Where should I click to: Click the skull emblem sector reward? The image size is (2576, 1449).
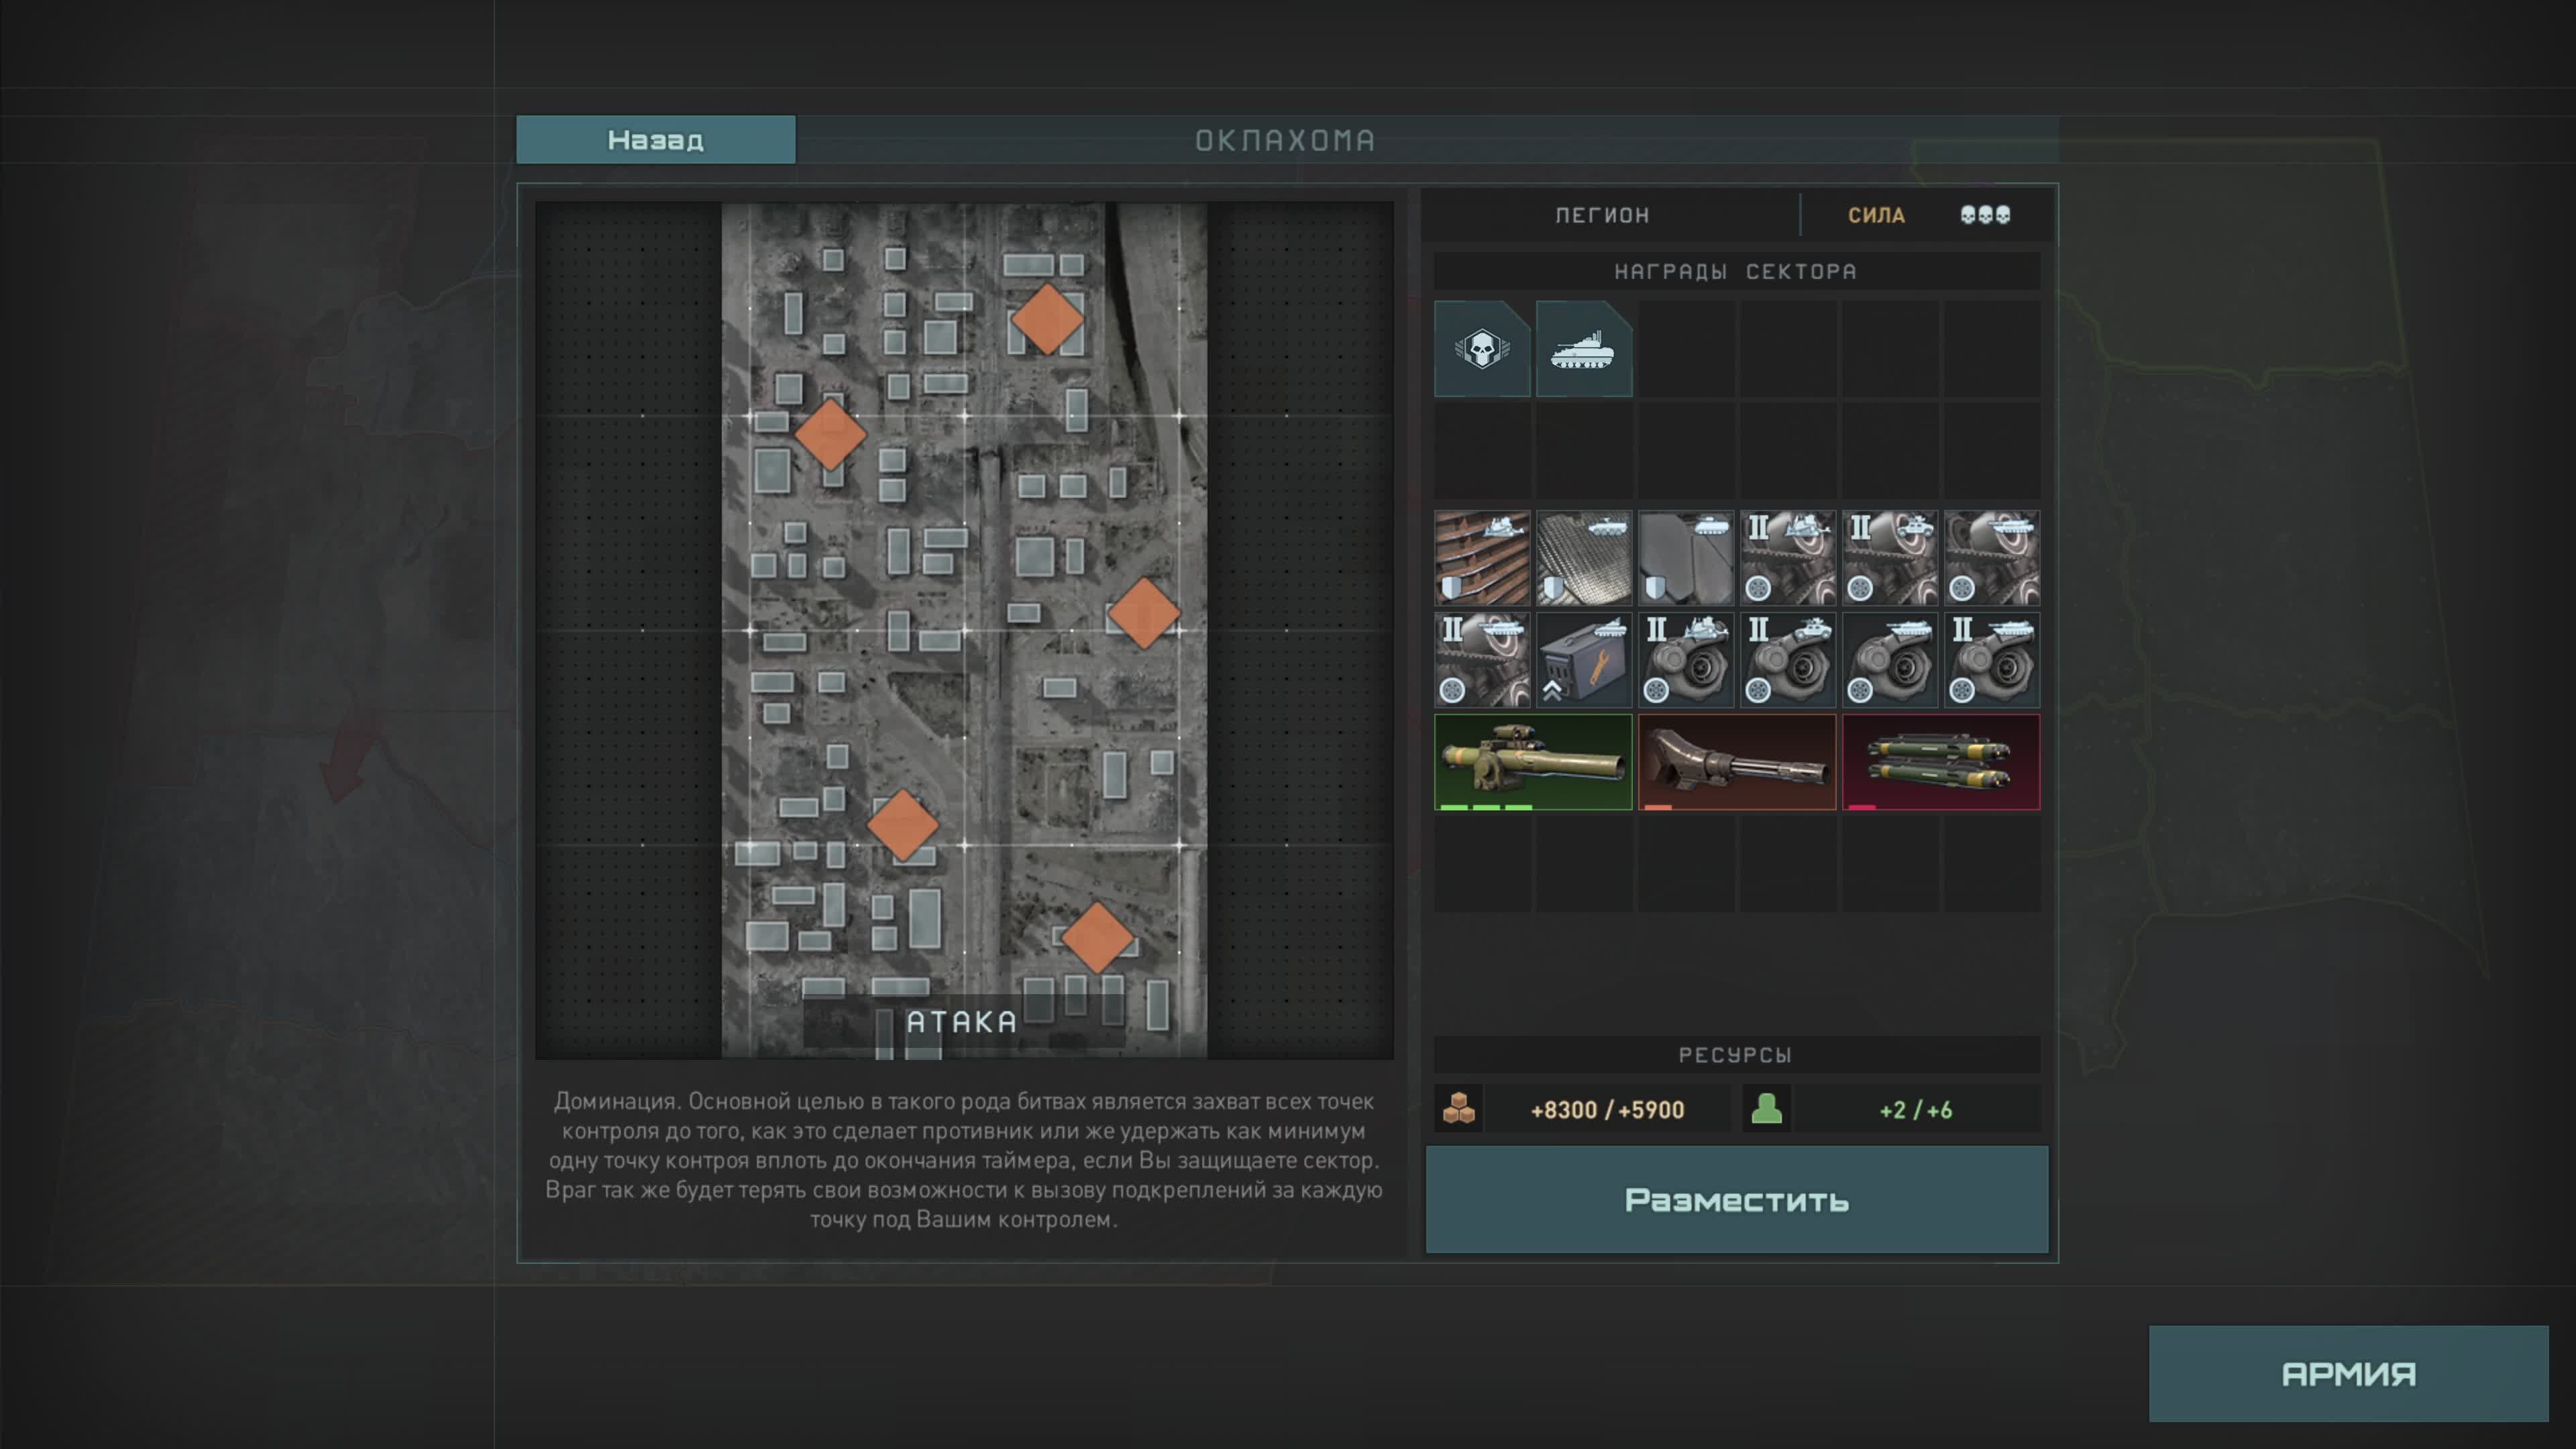tap(1481, 349)
